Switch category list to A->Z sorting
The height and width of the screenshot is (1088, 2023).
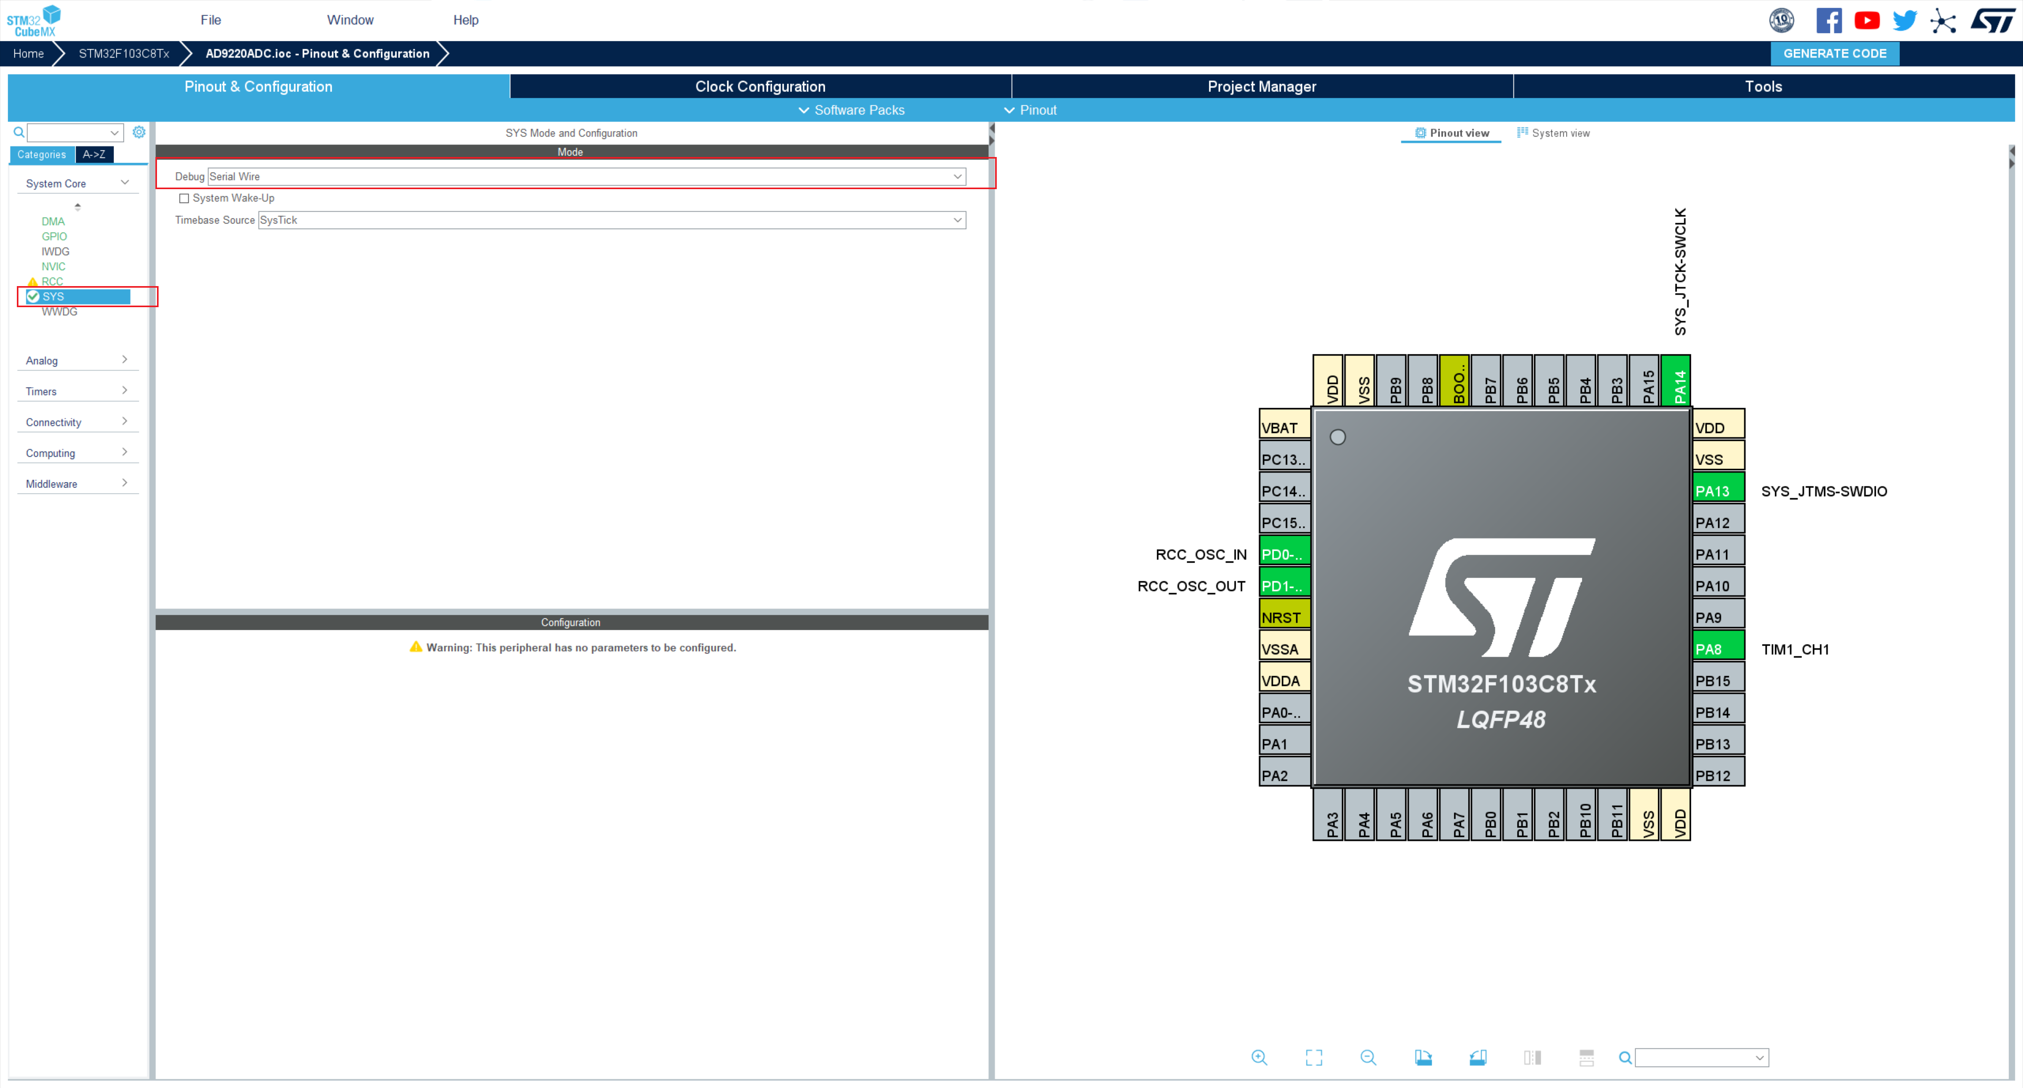(x=94, y=155)
